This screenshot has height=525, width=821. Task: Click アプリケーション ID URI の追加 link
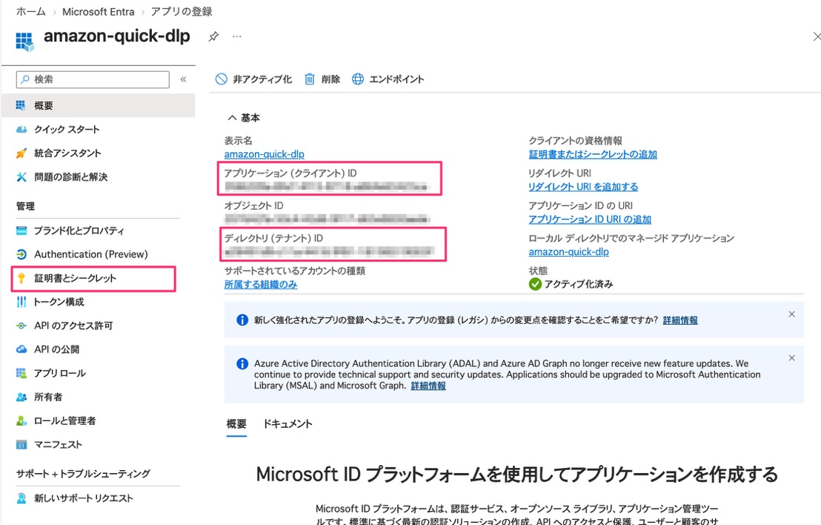[590, 219]
